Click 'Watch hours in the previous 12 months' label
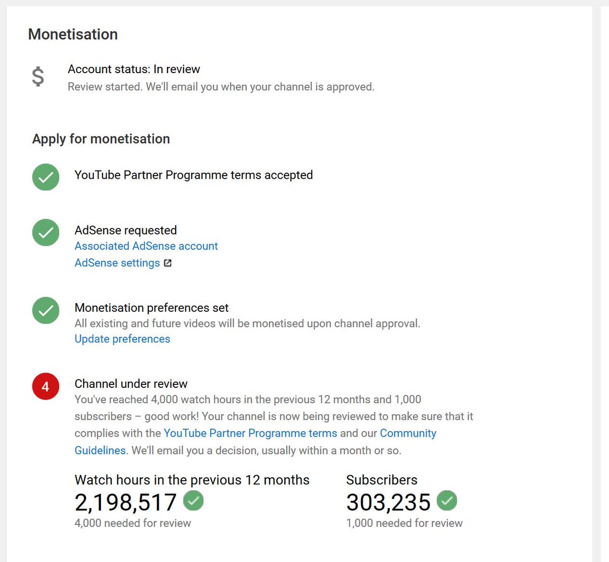The height and width of the screenshot is (562, 609). [x=192, y=480]
